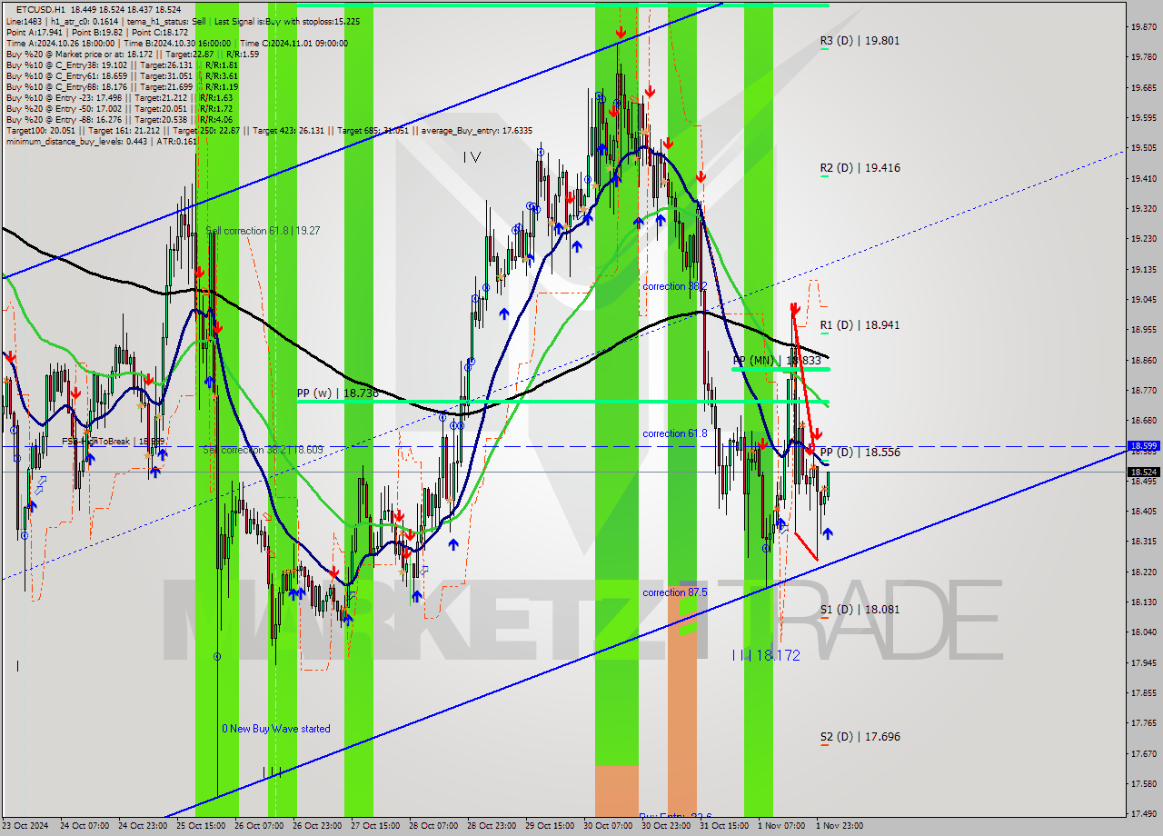Select the R3 (D) | 19.801 pivot label
The image size is (1163, 836).
point(860,40)
